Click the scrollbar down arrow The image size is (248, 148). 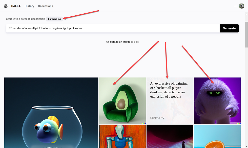click(246, 146)
